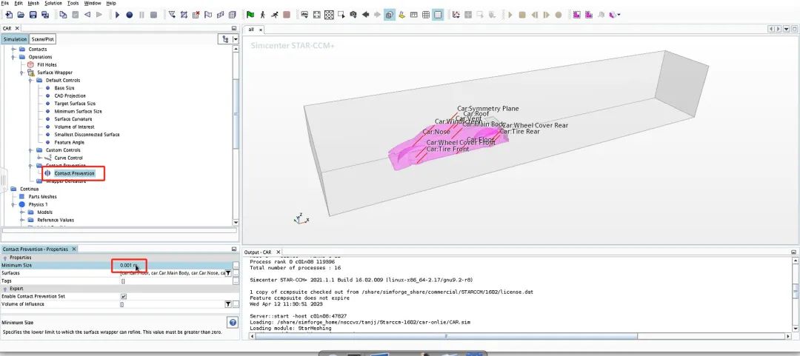Select the Simulation tab
This screenshot has height=356, width=800.
pos(15,38)
